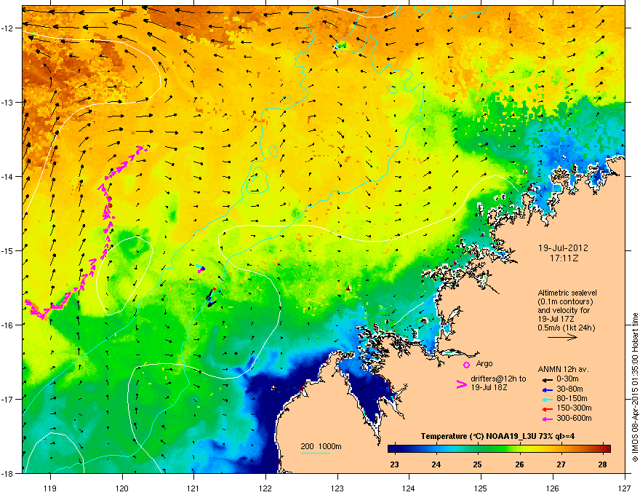
Task: Click the mooring current marker near 121E 15.2S
Action: pos(201,269)
